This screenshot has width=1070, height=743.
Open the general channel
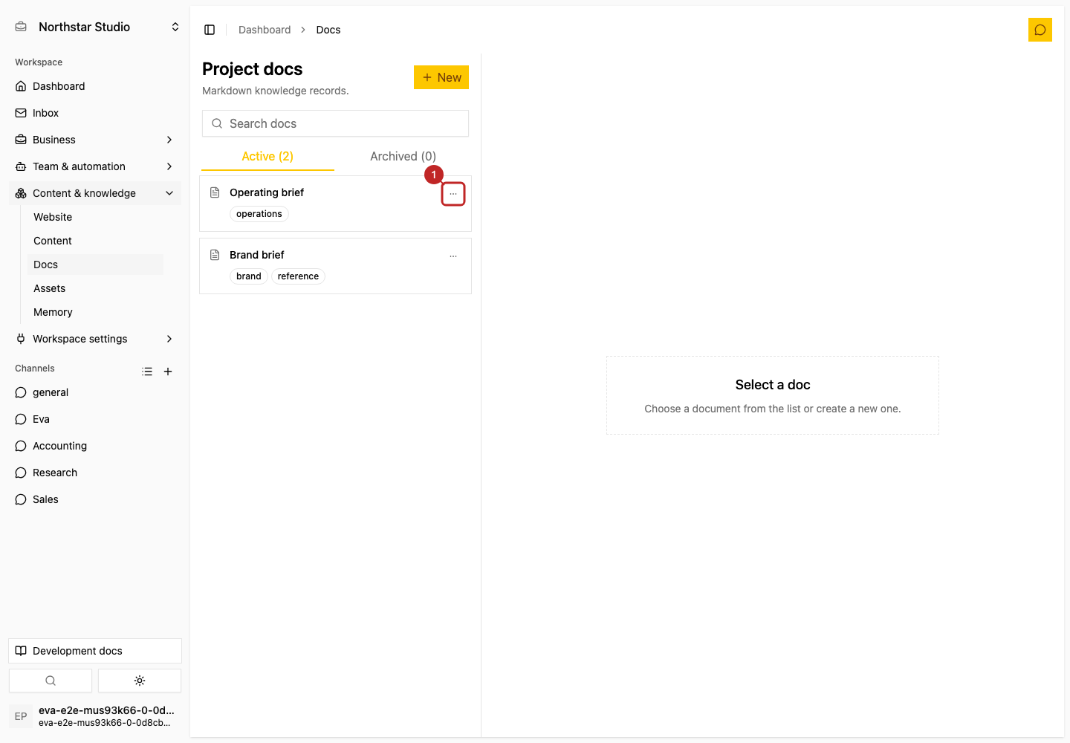coord(95,392)
